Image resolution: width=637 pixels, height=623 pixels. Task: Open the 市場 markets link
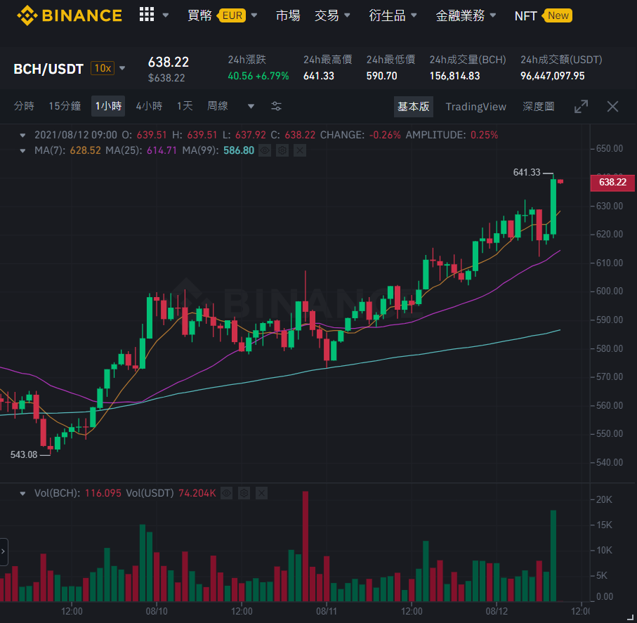click(x=288, y=15)
